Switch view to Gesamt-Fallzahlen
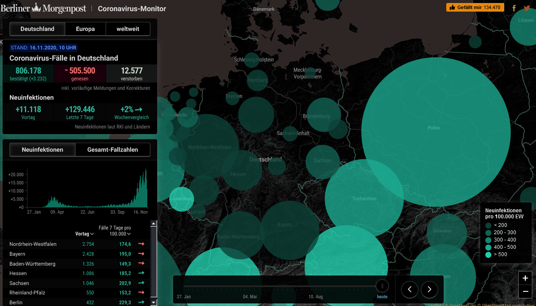This screenshot has height=306, width=536. 113,150
